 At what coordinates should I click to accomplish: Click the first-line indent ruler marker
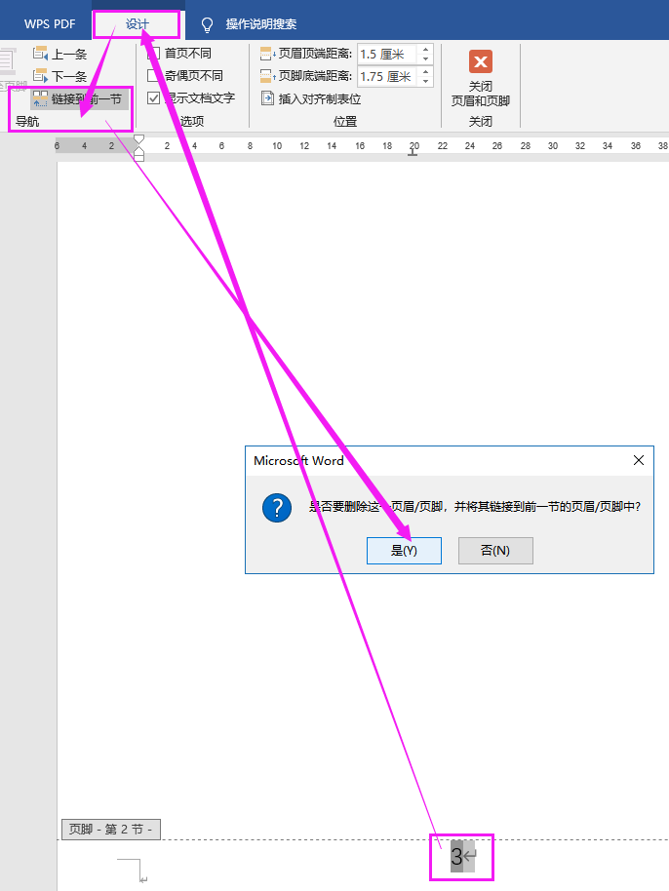click(x=138, y=140)
